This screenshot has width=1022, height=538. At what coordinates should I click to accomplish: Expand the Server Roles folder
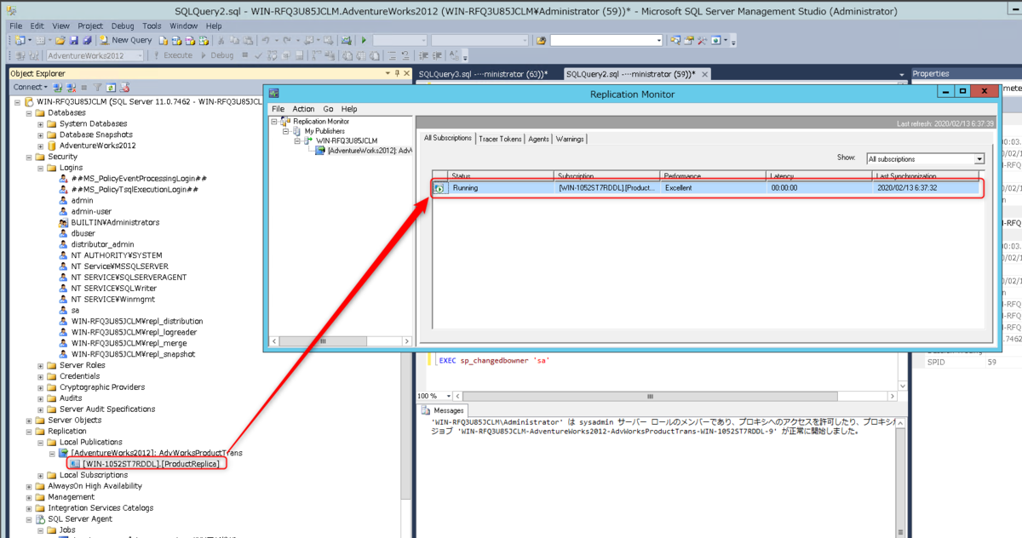click(40, 365)
